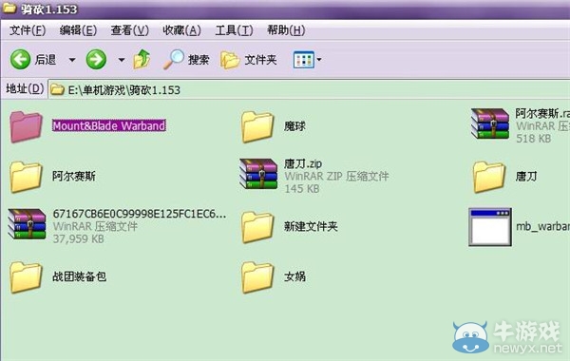Click the mb_warband file name

click(542, 226)
